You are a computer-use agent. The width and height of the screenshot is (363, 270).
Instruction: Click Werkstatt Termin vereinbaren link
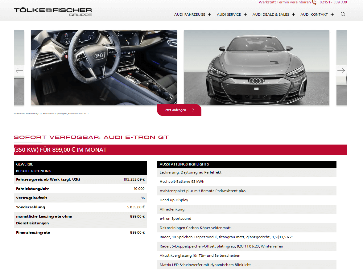click(x=285, y=2)
